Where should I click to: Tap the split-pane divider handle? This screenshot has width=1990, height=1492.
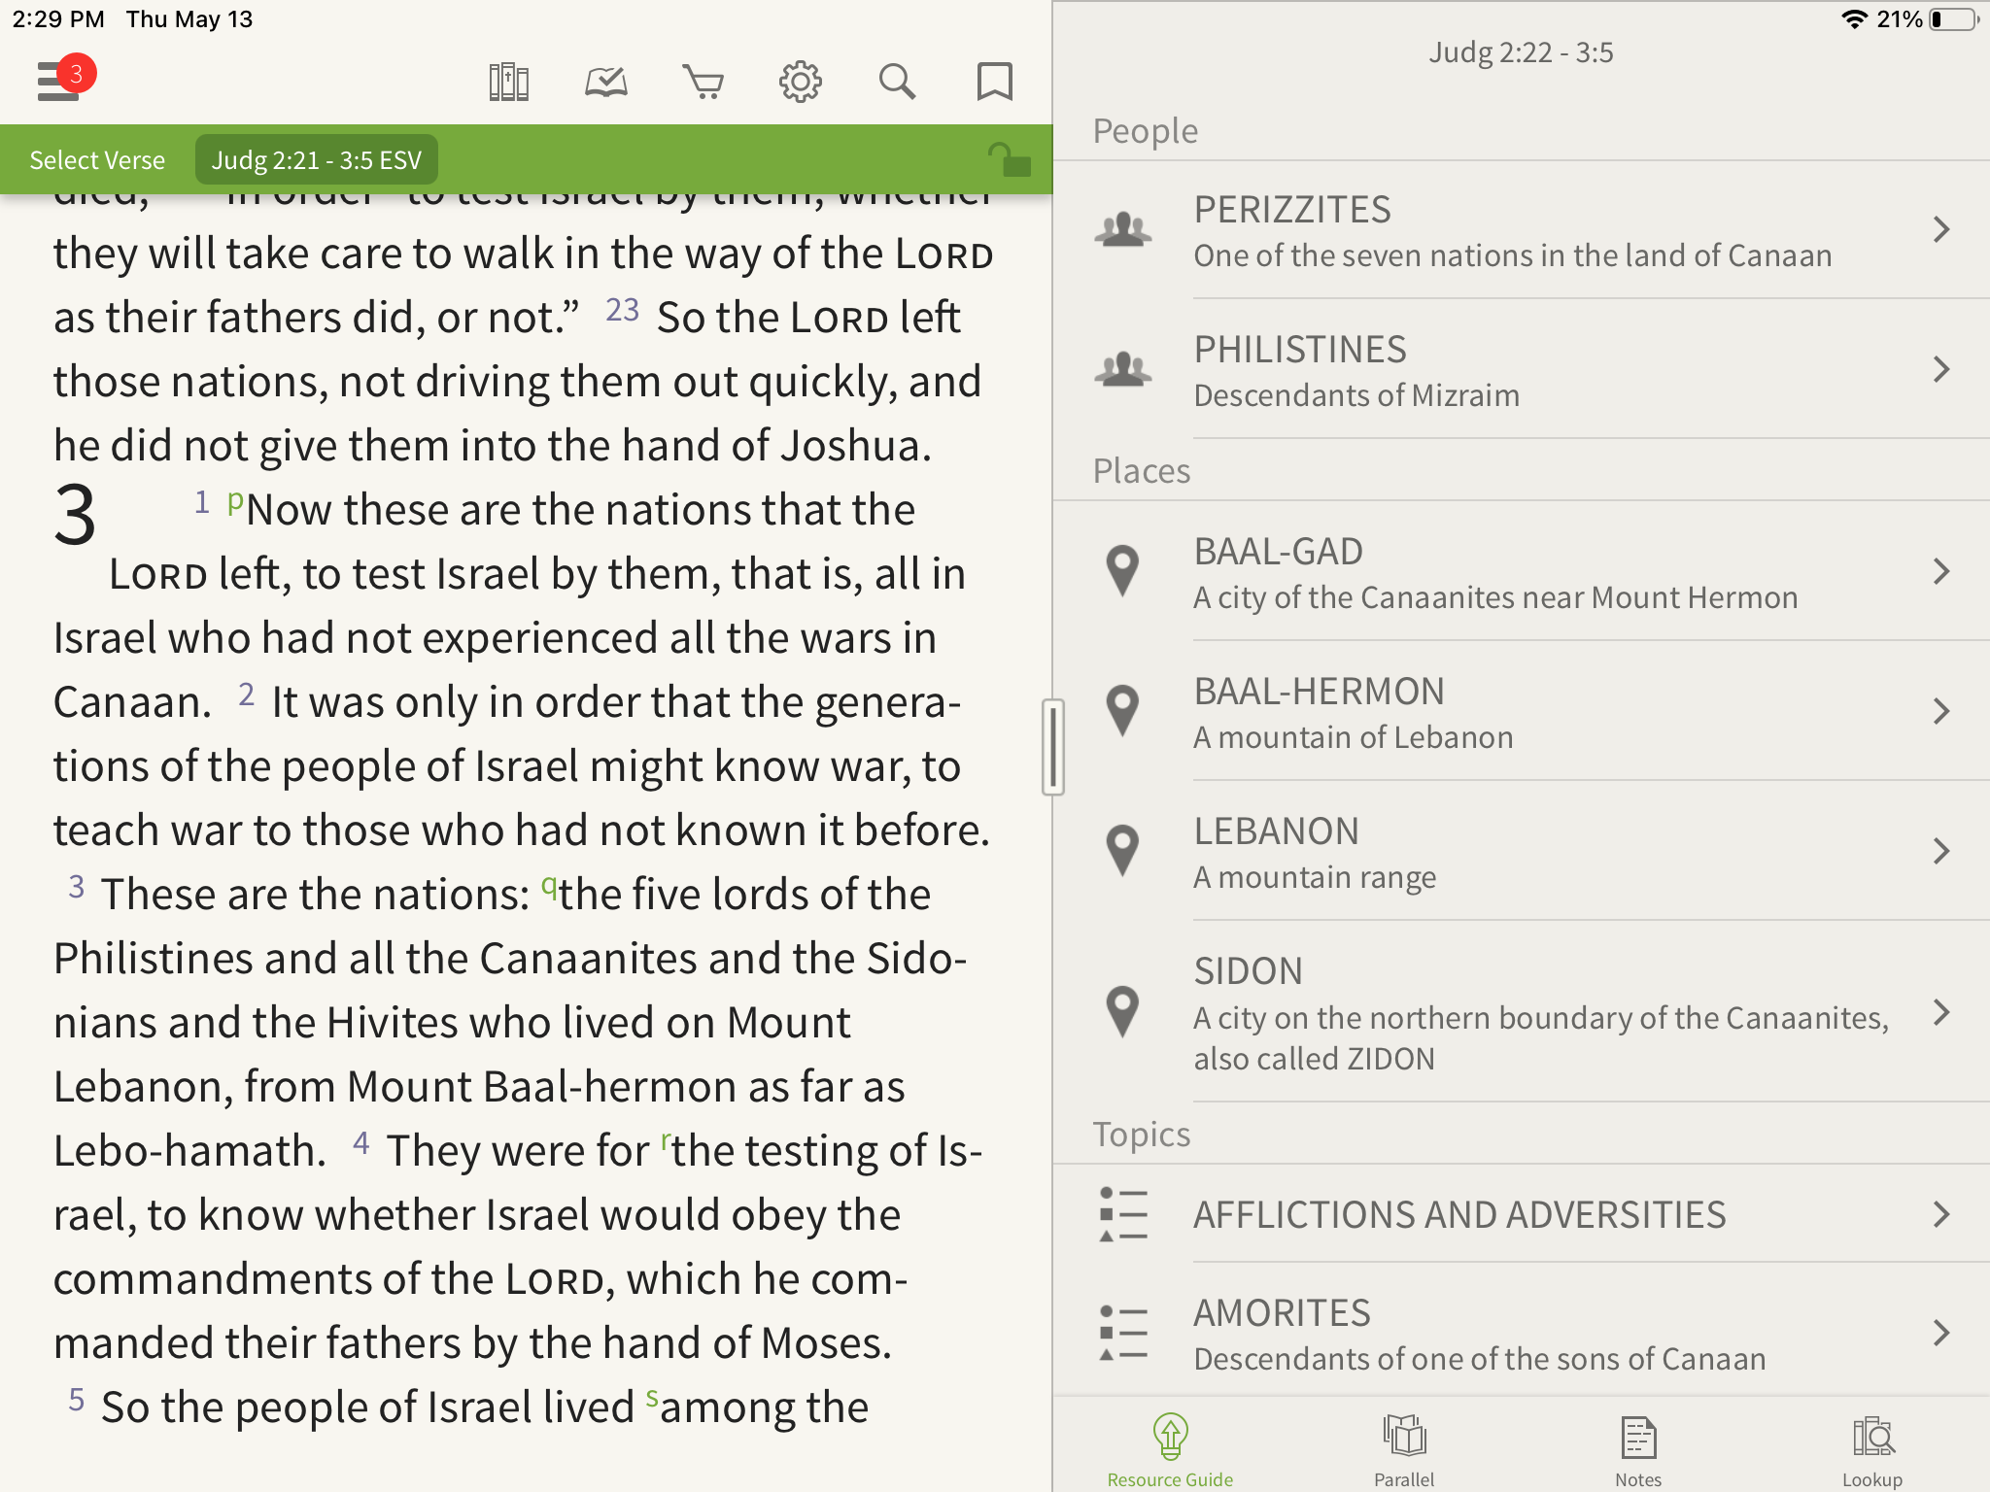[x=1053, y=747]
